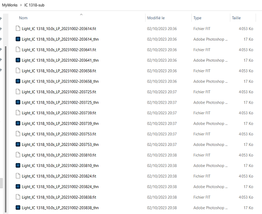The width and height of the screenshot is (262, 214).
Task: Select file Light_IC 1318_10.0s_LP_20231002-203753_thn
Action: point(60,144)
